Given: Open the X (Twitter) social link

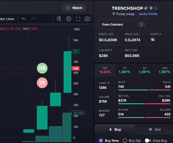Looking at the screenshot, I should tap(141, 24).
